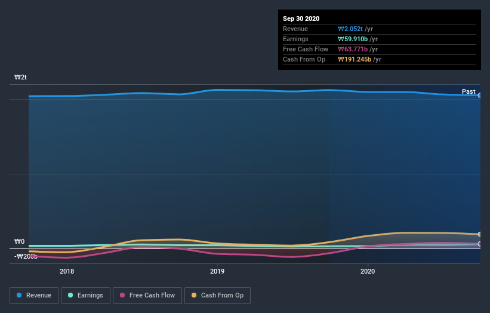
Task: Click the ₩59.910b earnings value
Action: pos(353,39)
